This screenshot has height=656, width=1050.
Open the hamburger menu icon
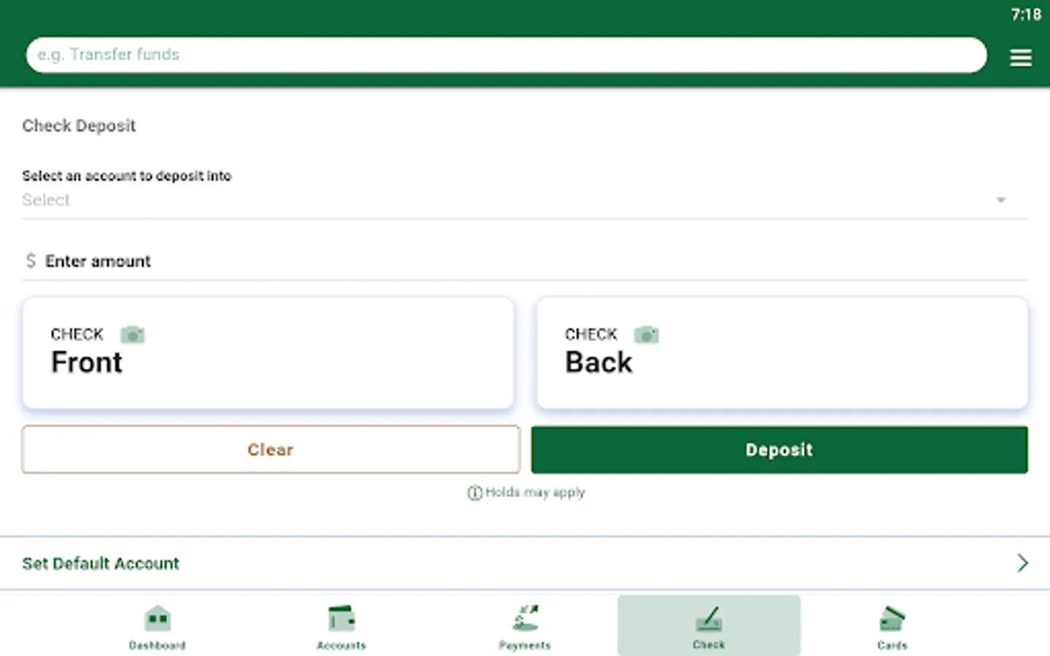coord(1020,58)
